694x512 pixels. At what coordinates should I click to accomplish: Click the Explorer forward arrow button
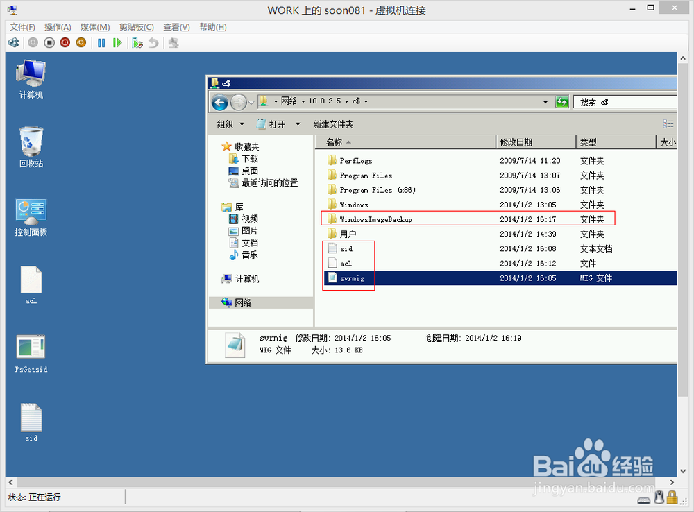(239, 102)
